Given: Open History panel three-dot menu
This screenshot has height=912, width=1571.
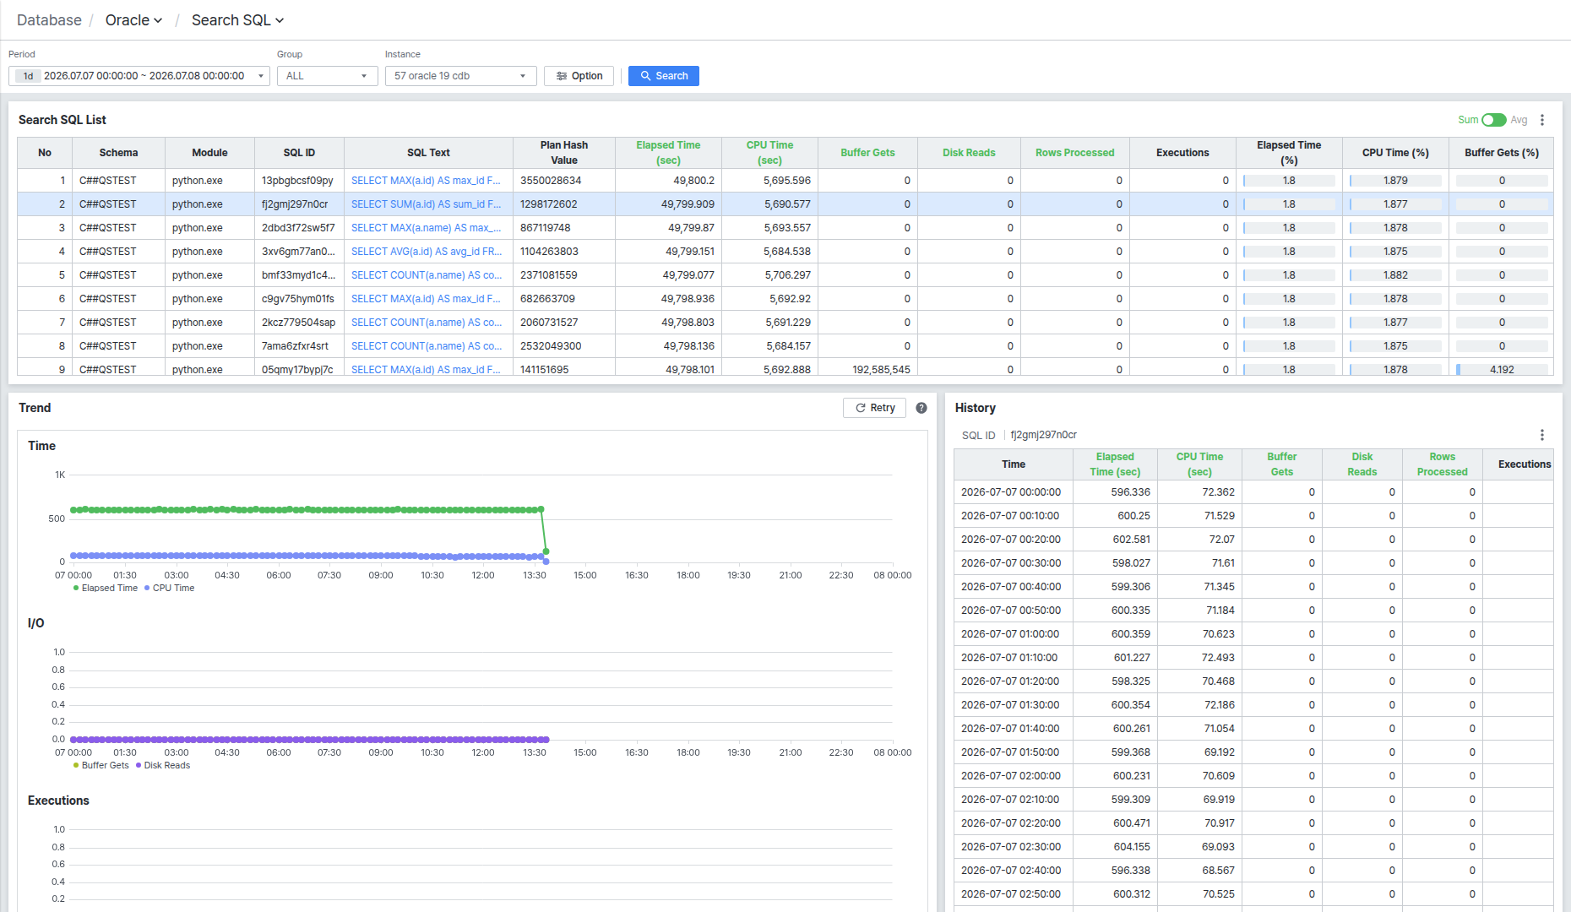Looking at the screenshot, I should pos(1542,435).
